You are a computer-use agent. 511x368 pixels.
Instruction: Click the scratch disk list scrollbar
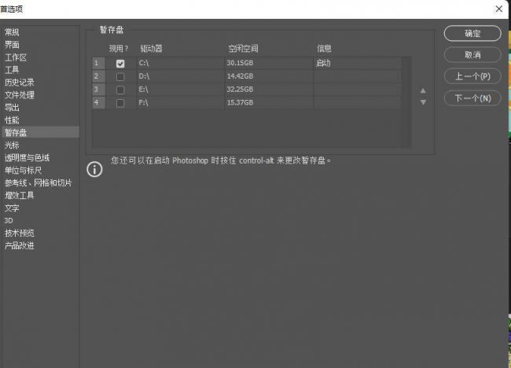(406, 102)
